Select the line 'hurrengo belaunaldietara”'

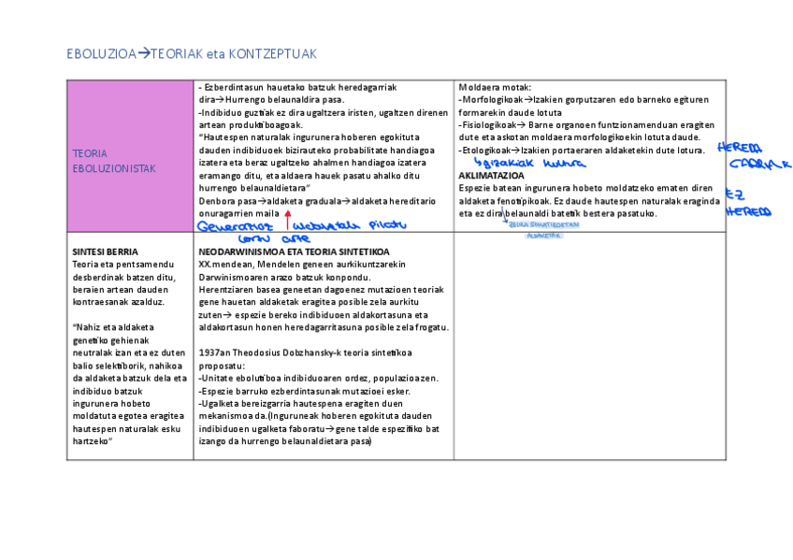(253, 188)
